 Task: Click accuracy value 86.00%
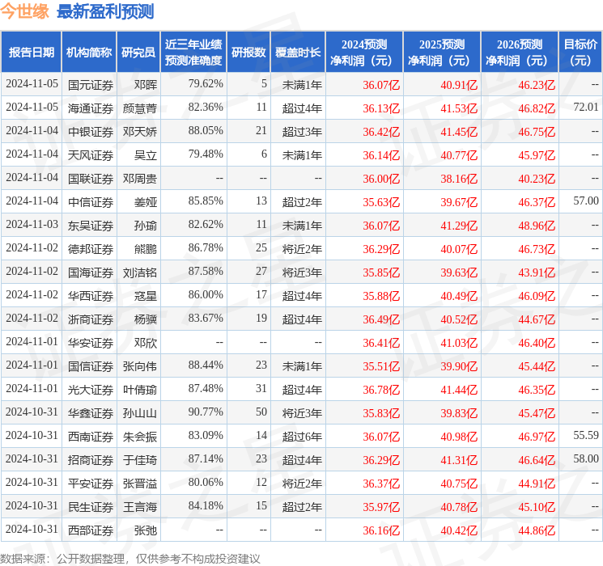[x=206, y=294]
